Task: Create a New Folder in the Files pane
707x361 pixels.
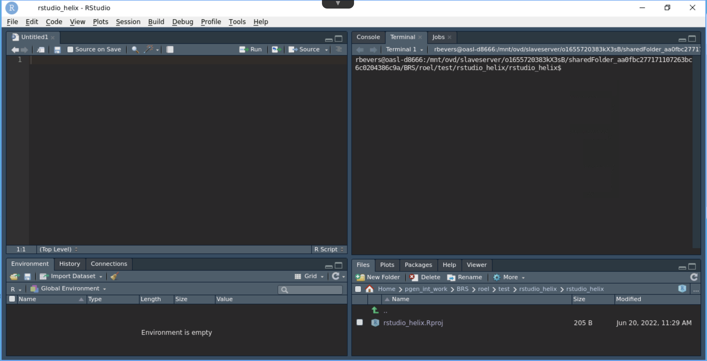Action: pos(378,277)
